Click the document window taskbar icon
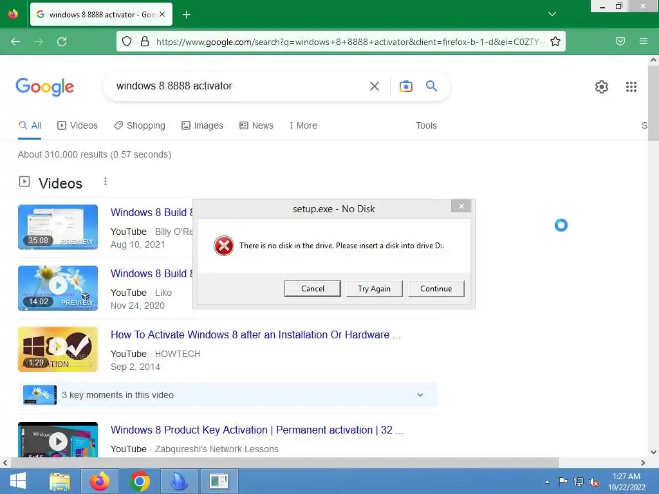 pyautogui.click(x=219, y=481)
